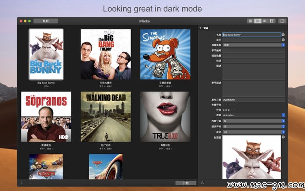Minimize the iFlicks window with the yellow button
This screenshot has width=305, height=191.
point(25,21)
